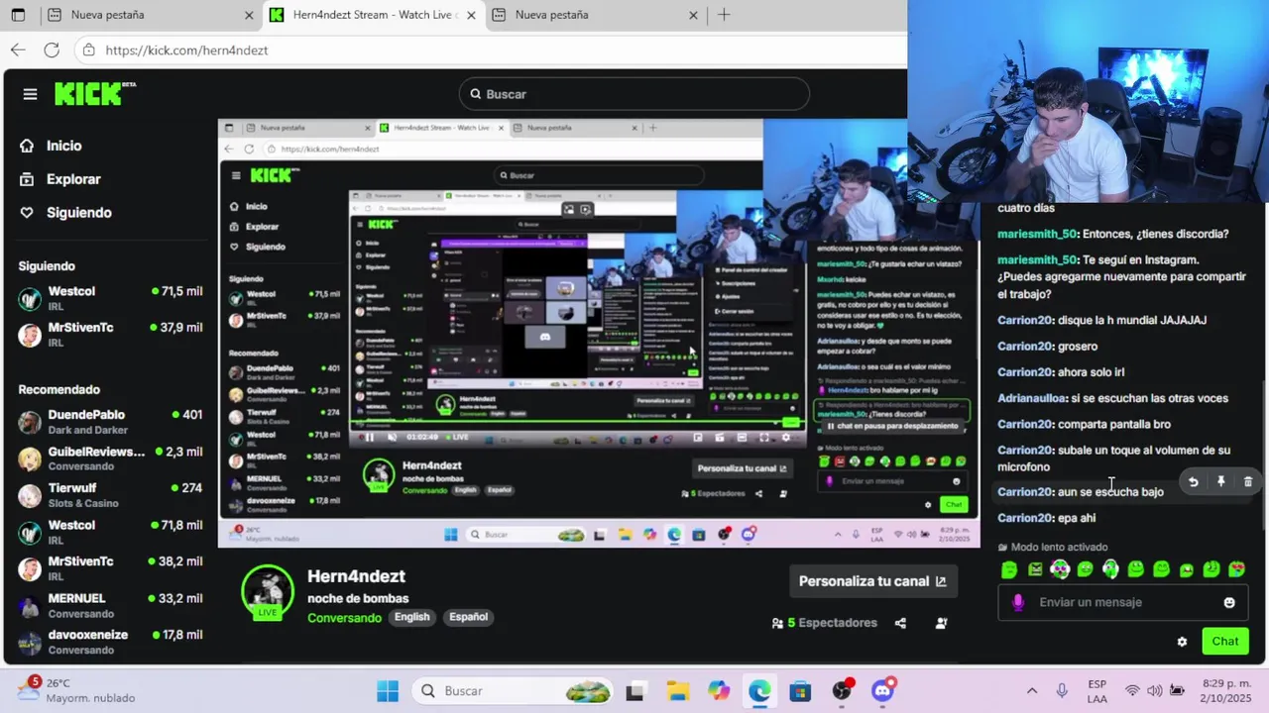
Task: Click Carrion20 name on 'epa ahi' message
Action: [1025, 518]
